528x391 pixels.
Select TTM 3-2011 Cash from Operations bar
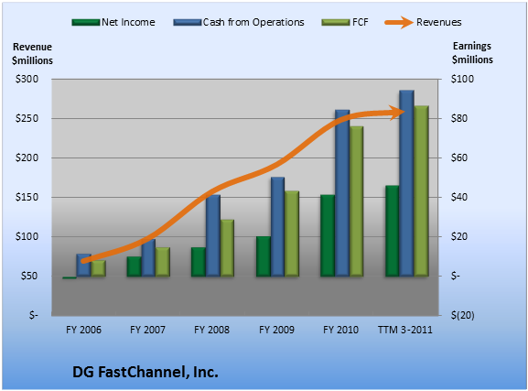click(x=406, y=184)
